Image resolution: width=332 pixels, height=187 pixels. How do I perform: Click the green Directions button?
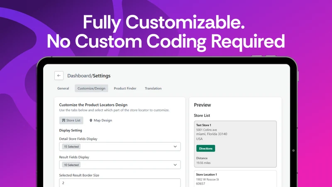pyautogui.click(x=205, y=148)
